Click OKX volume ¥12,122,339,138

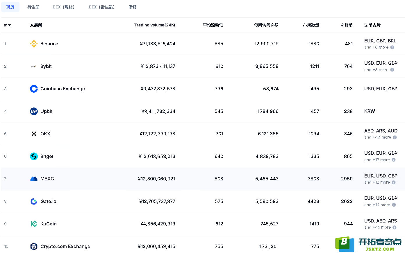tap(157, 134)
